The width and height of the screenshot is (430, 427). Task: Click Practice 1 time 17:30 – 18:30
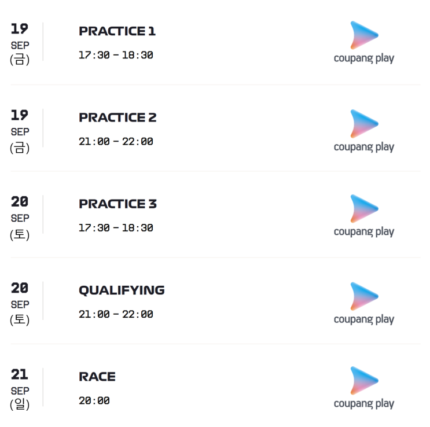click(116, 56)
